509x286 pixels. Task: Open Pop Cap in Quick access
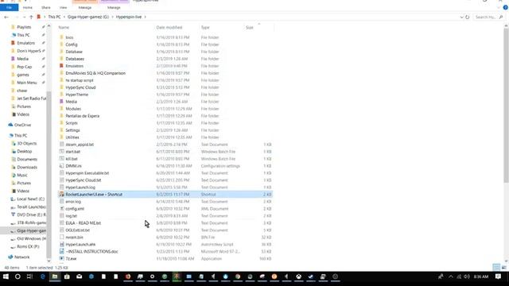pyautogui.click(x=25, y=67)
